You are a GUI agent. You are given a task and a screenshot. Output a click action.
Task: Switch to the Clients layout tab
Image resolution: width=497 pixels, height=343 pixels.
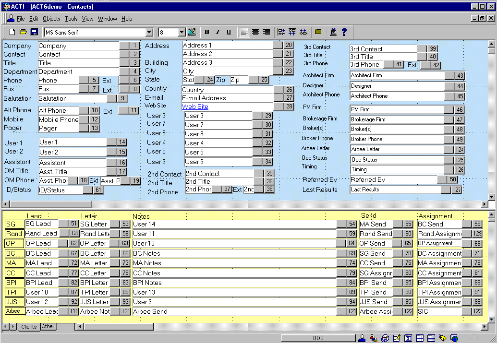tap(29, 327)
